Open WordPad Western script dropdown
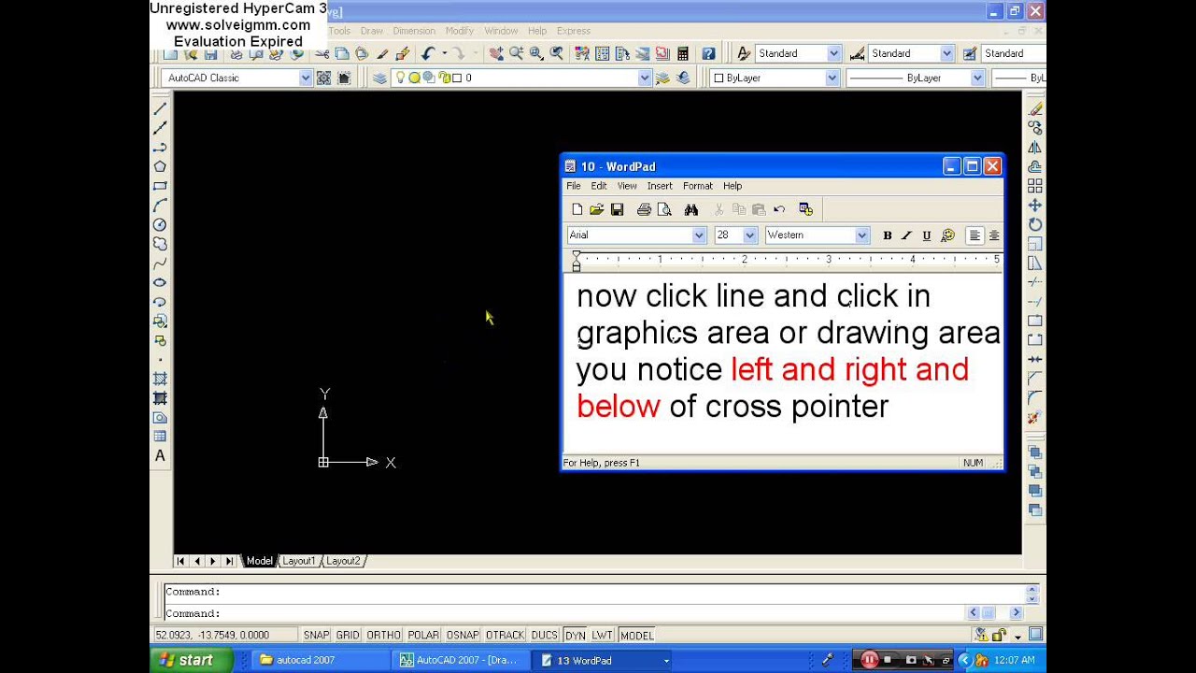The width and height of the screenshot is (1196, 673). click(861, 236)
